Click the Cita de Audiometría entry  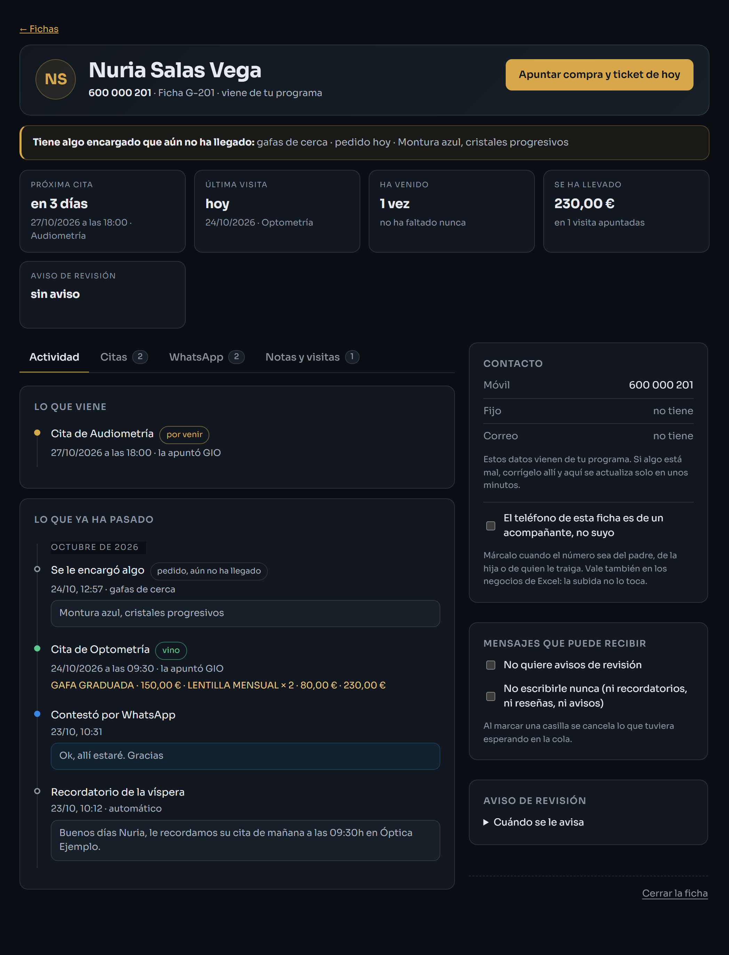(102, 434)
